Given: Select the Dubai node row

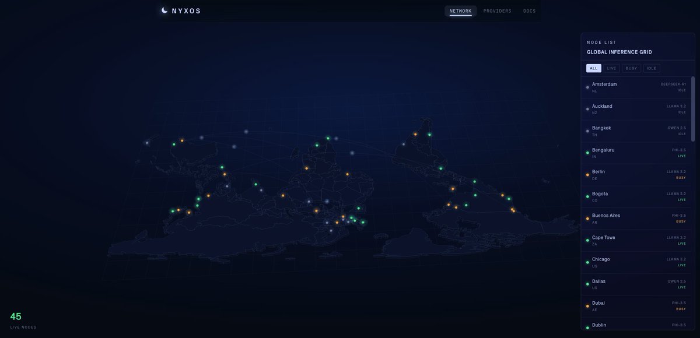Looking at the screenshot, I should coord(636,306).
